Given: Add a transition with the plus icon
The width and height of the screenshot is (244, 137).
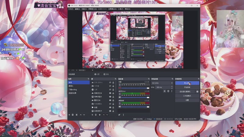Looking at the screenshot, I should tap(164, 91).
